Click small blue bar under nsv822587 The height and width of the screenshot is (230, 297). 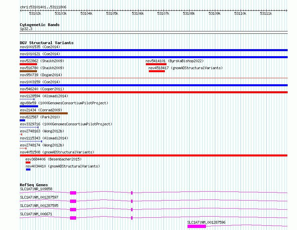click(22, 120)
